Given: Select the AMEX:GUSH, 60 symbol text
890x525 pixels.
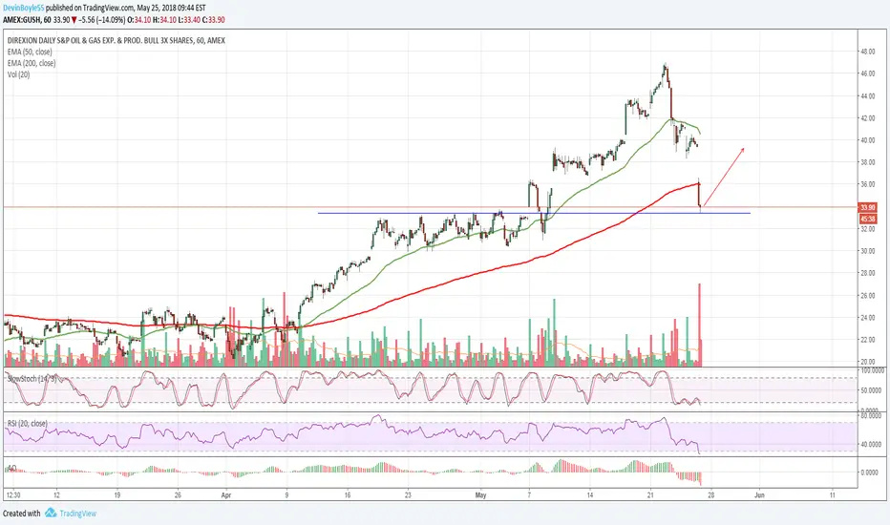Looking at the screenshot, I should (28, 20).
